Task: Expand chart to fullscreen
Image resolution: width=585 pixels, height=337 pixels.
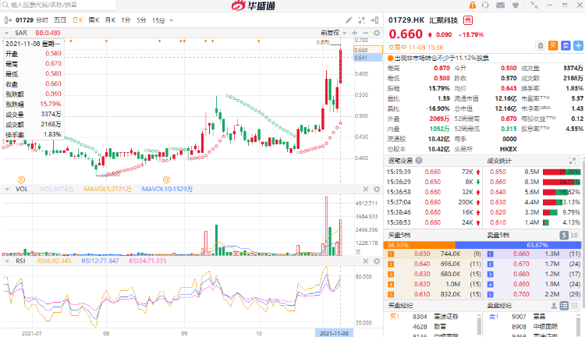Action: tap(361, 20)
